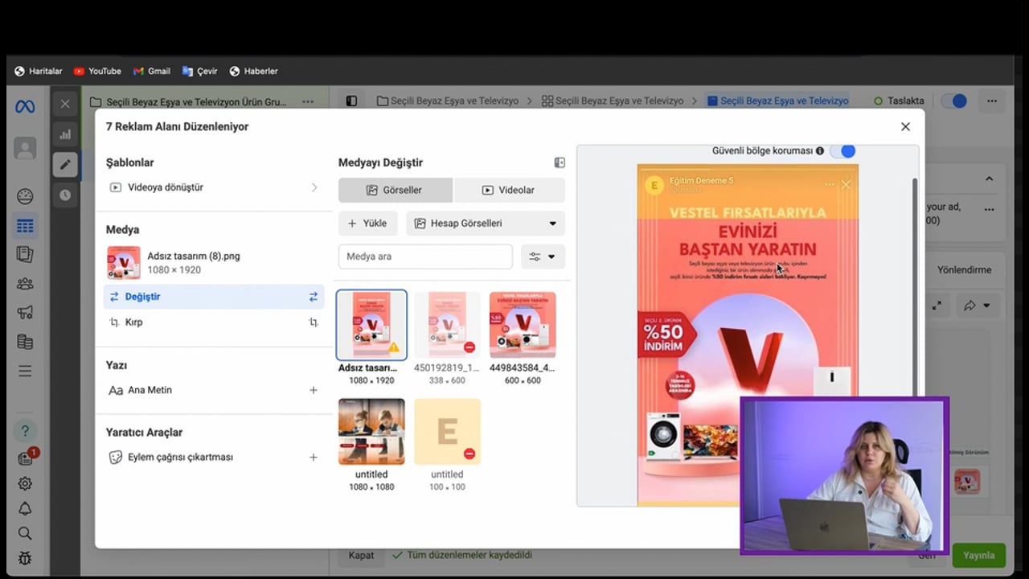1029x579 pixels.
Task: Open the media filter options dropdown
Action: pos(543,257)
